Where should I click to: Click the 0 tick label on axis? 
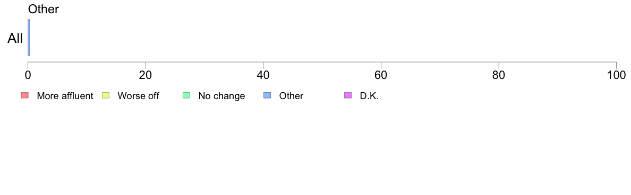tap(28, 75)
